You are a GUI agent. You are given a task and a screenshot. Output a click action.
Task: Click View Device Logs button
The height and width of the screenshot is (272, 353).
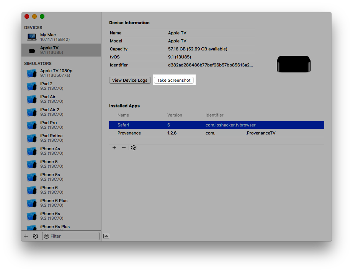[x=130, y=80]
